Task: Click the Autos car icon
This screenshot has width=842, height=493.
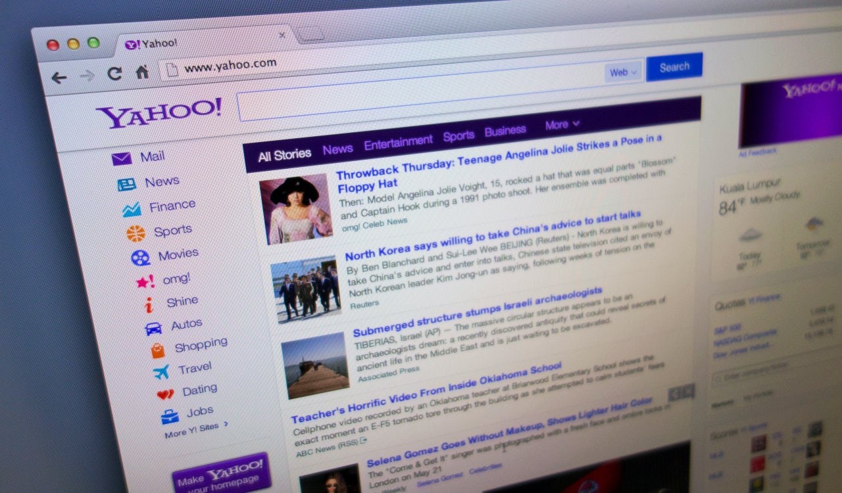Action: click(x=153, y=328)
